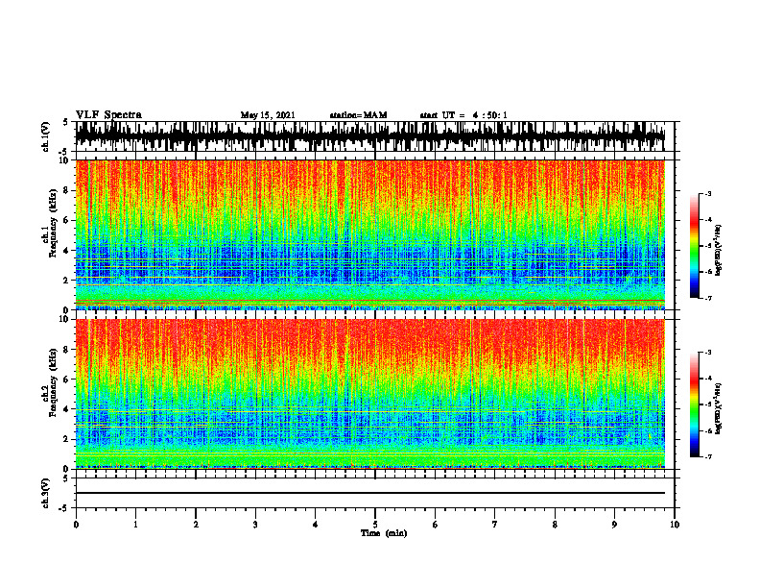Click the '-7' label on ch.2 colorbar
Viewport: 760px width, 588px height.
[707, 456]
